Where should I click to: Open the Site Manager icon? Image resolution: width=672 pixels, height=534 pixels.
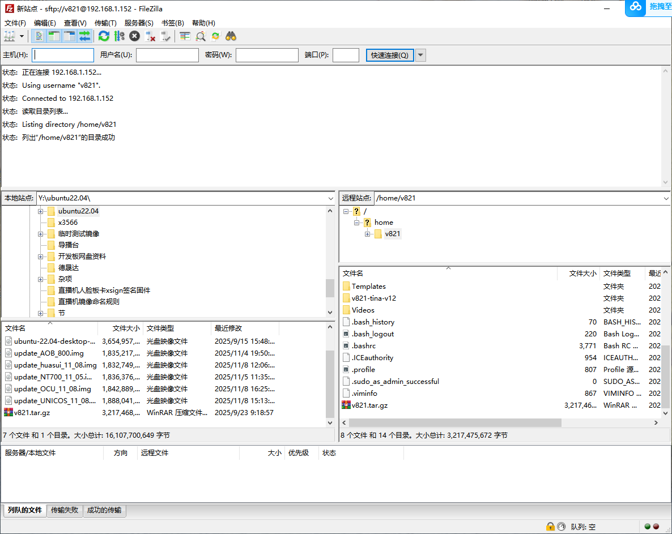(x=10, y=36)
